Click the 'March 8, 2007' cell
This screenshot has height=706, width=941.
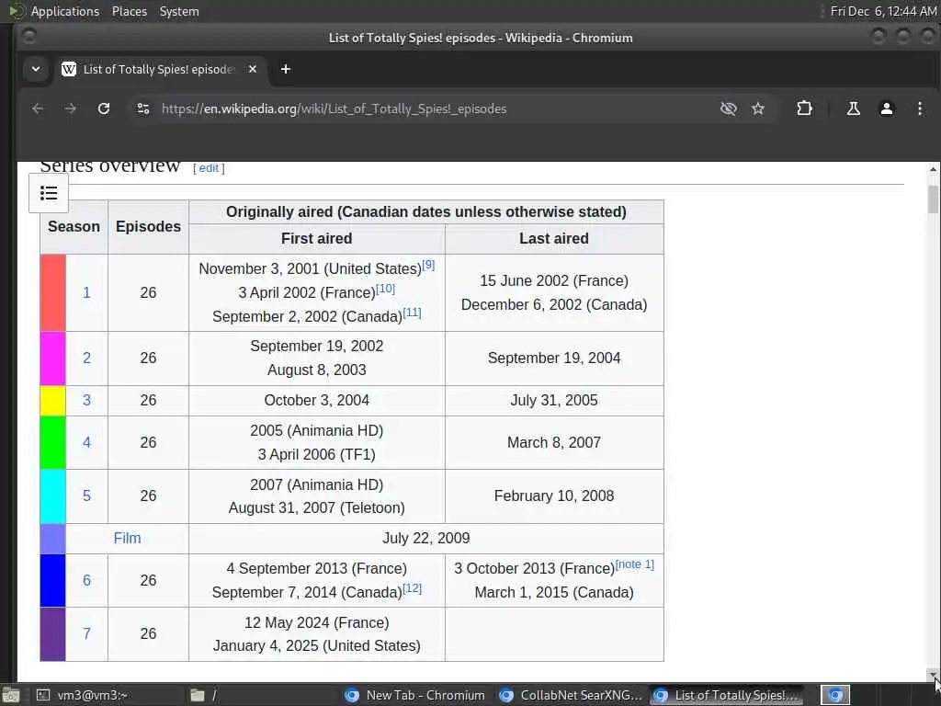pyautogui.click(x=554, y=442)
